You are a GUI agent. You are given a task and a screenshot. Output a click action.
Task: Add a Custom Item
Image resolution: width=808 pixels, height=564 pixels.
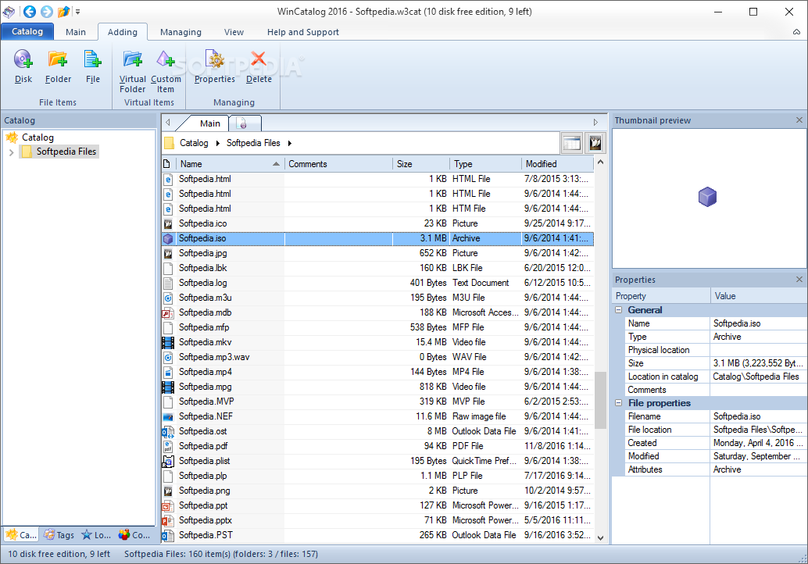[x=166, y=71]
